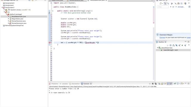
Task: Select JRE System Library [JavaSE-1.8] row
Action: point(18,10)
